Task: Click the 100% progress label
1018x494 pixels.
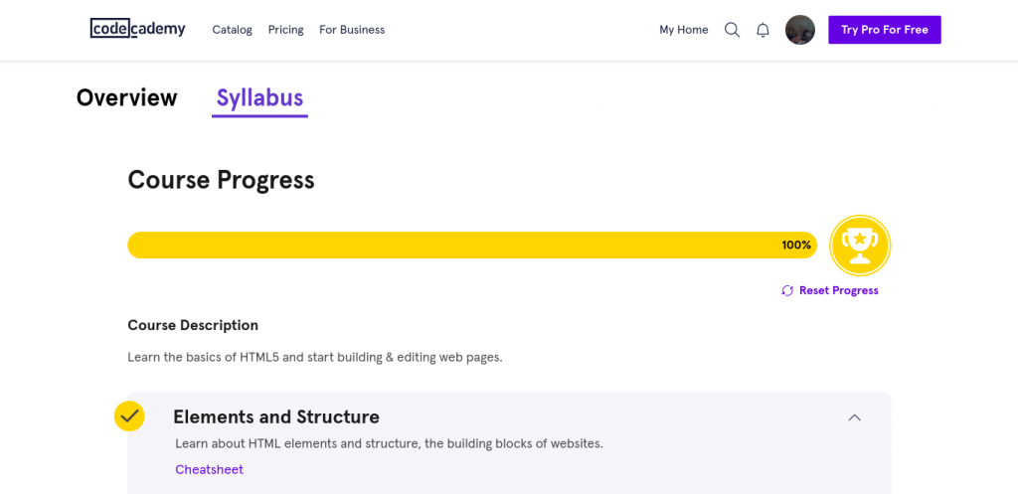Action: [796, 246]
